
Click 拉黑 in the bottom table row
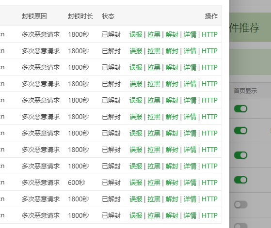coord(154,215)
